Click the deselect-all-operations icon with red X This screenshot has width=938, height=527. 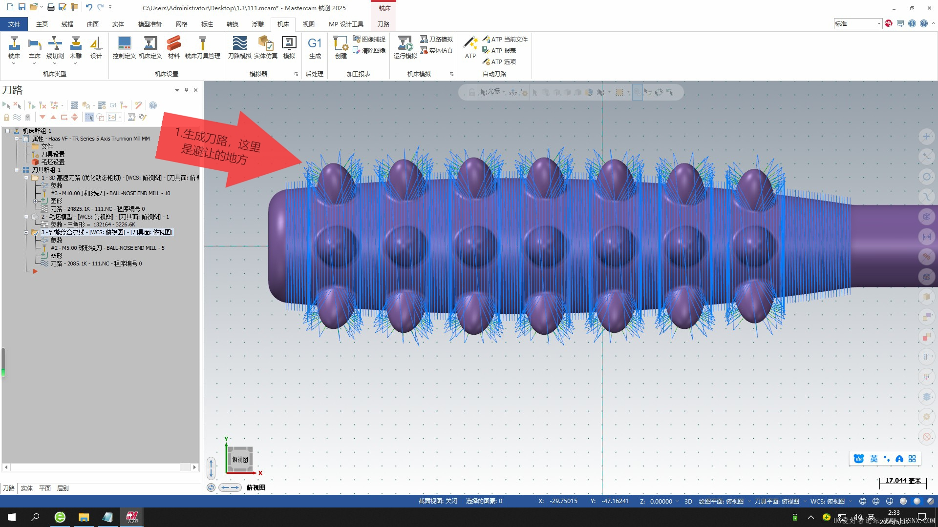(17, 105)
